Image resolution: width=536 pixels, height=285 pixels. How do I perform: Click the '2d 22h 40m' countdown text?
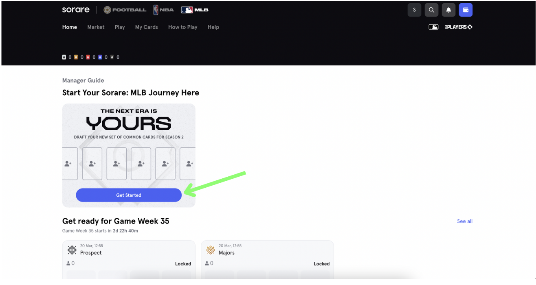125,231
